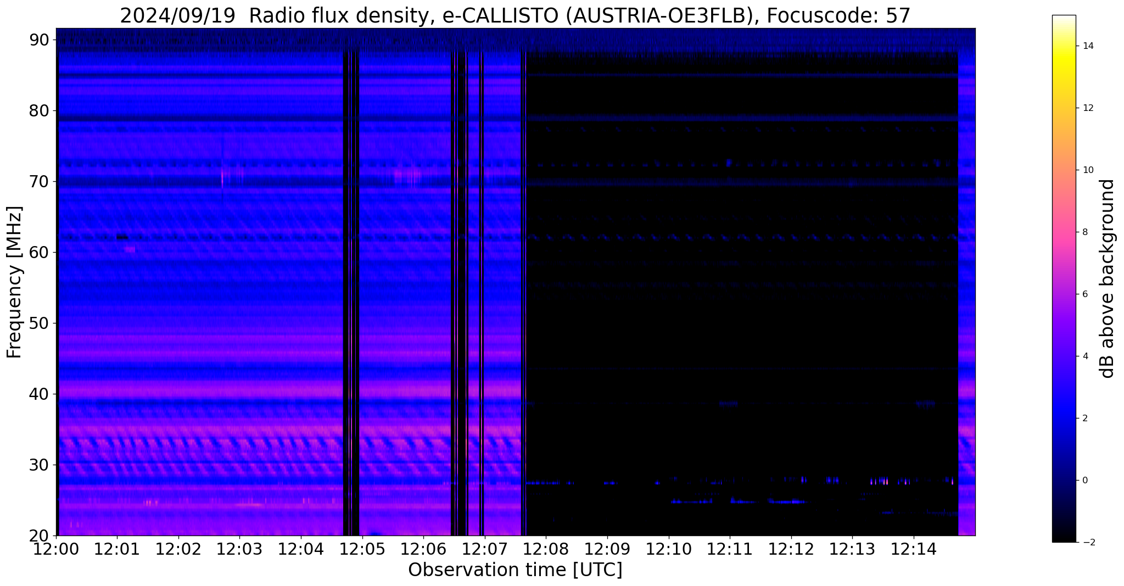This screenshot has width=1124, height=586.
Task: Click the 40 MHz frequency tick label
Action: [x=39, y=394]
